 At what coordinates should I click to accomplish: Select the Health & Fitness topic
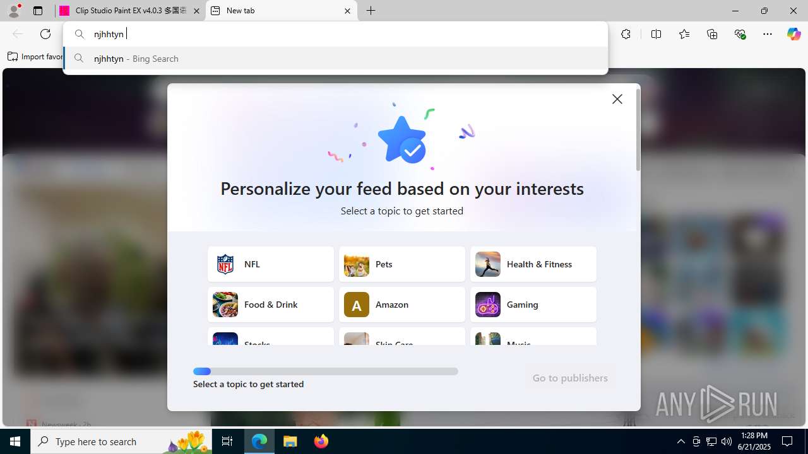tap(533, 264)
